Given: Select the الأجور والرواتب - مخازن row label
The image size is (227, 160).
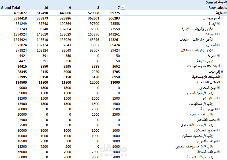Looking at the screenshot, I should [197, 50].
